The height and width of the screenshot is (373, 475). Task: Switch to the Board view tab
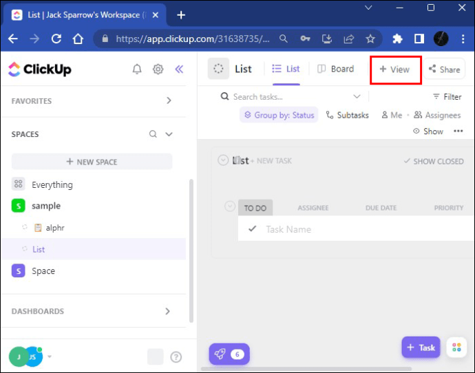pos(335,69)
